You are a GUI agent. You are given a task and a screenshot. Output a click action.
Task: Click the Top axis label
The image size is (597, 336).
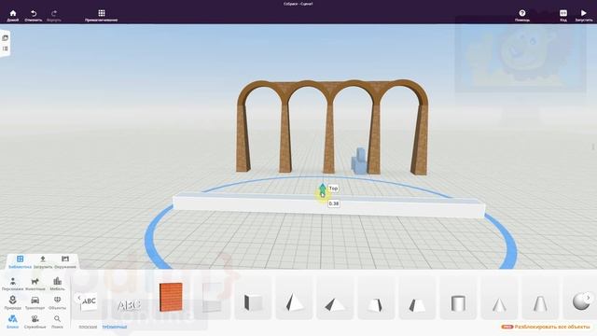click(333, 189)
